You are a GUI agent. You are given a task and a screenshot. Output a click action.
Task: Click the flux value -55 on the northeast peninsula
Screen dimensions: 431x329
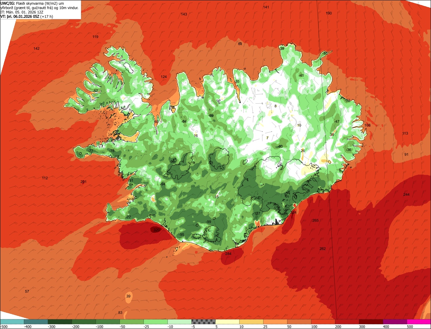325,53
